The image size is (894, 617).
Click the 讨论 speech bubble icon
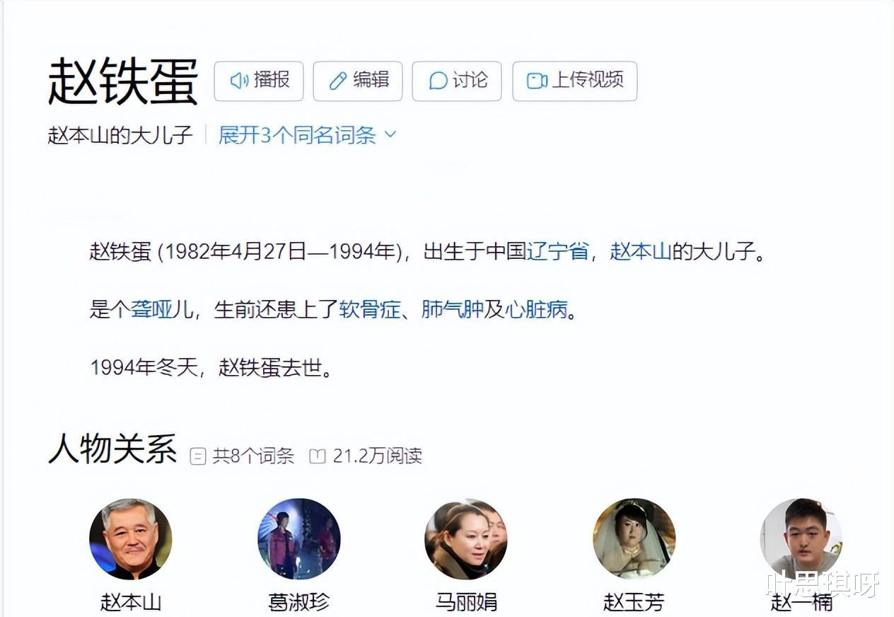(438, 81)
